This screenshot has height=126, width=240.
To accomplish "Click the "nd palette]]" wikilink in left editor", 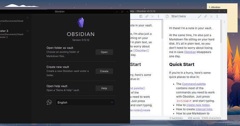I will click(x=137, y=88).
